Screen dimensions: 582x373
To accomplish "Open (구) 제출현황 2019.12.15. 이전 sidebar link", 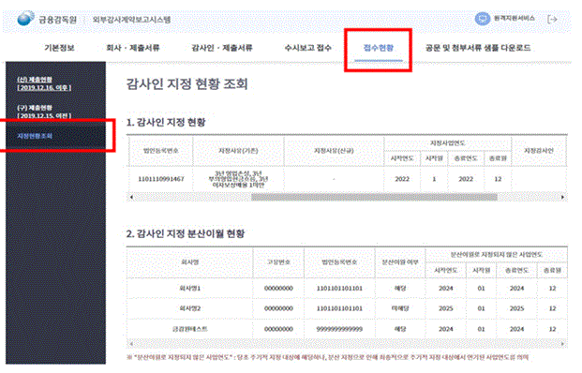I will (x=44, y=112).
